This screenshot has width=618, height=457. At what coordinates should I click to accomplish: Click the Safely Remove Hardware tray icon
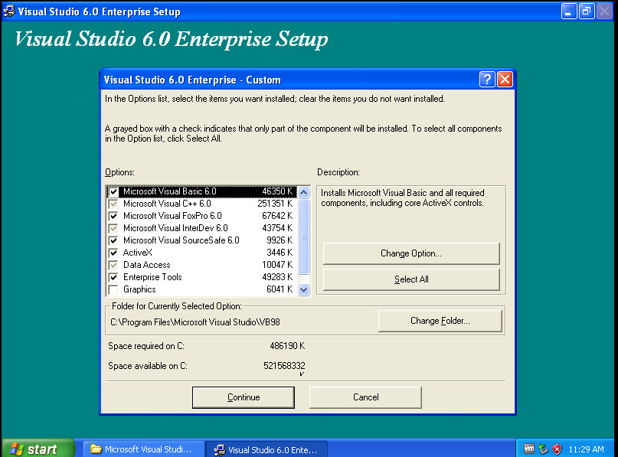(x=543, y=449)
